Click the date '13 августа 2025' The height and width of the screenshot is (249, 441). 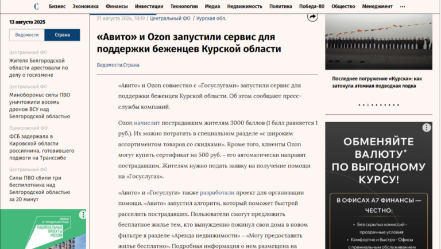click(28, 22)
